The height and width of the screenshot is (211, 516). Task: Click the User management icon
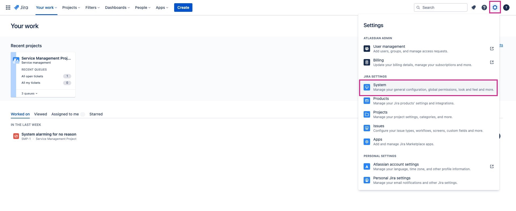(367, 49)
